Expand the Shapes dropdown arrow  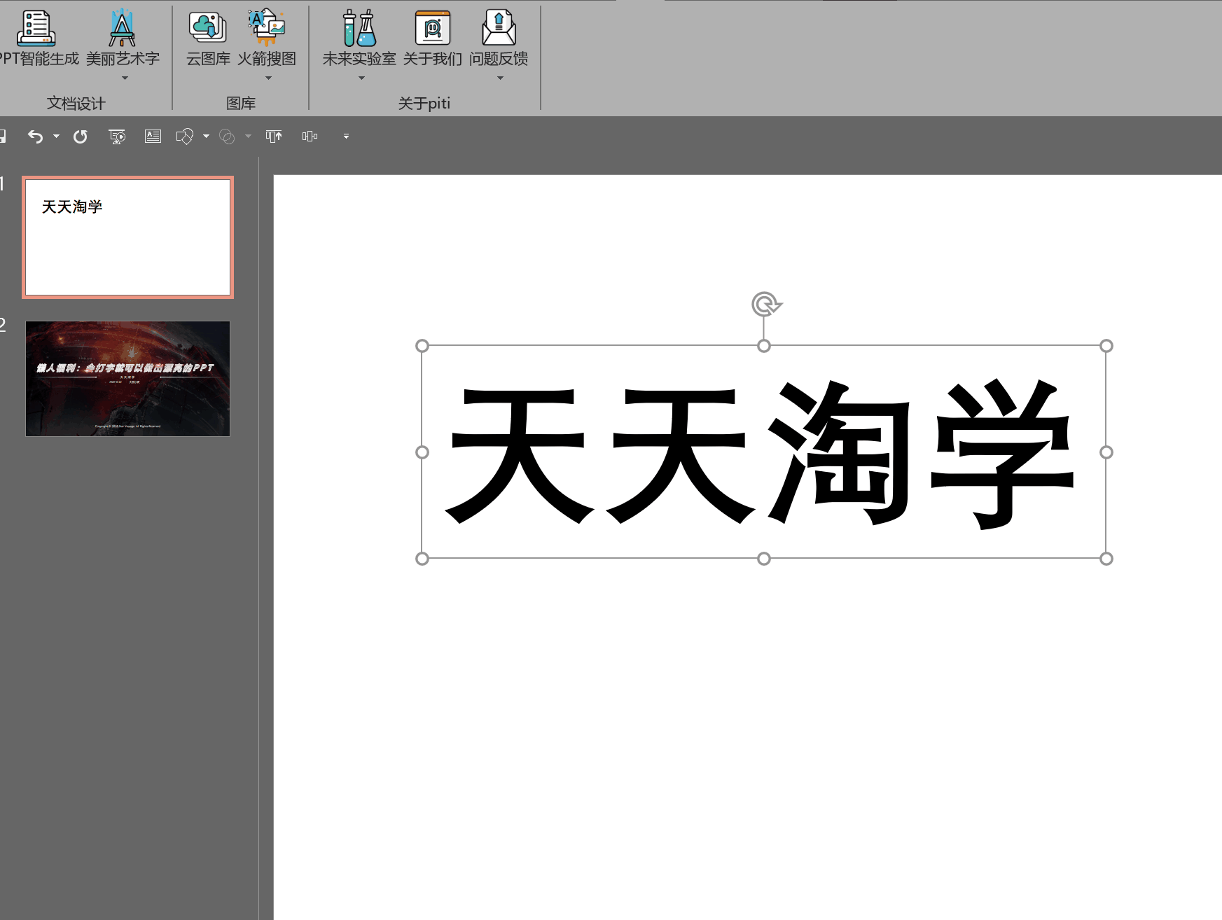(x=206, y=137)
